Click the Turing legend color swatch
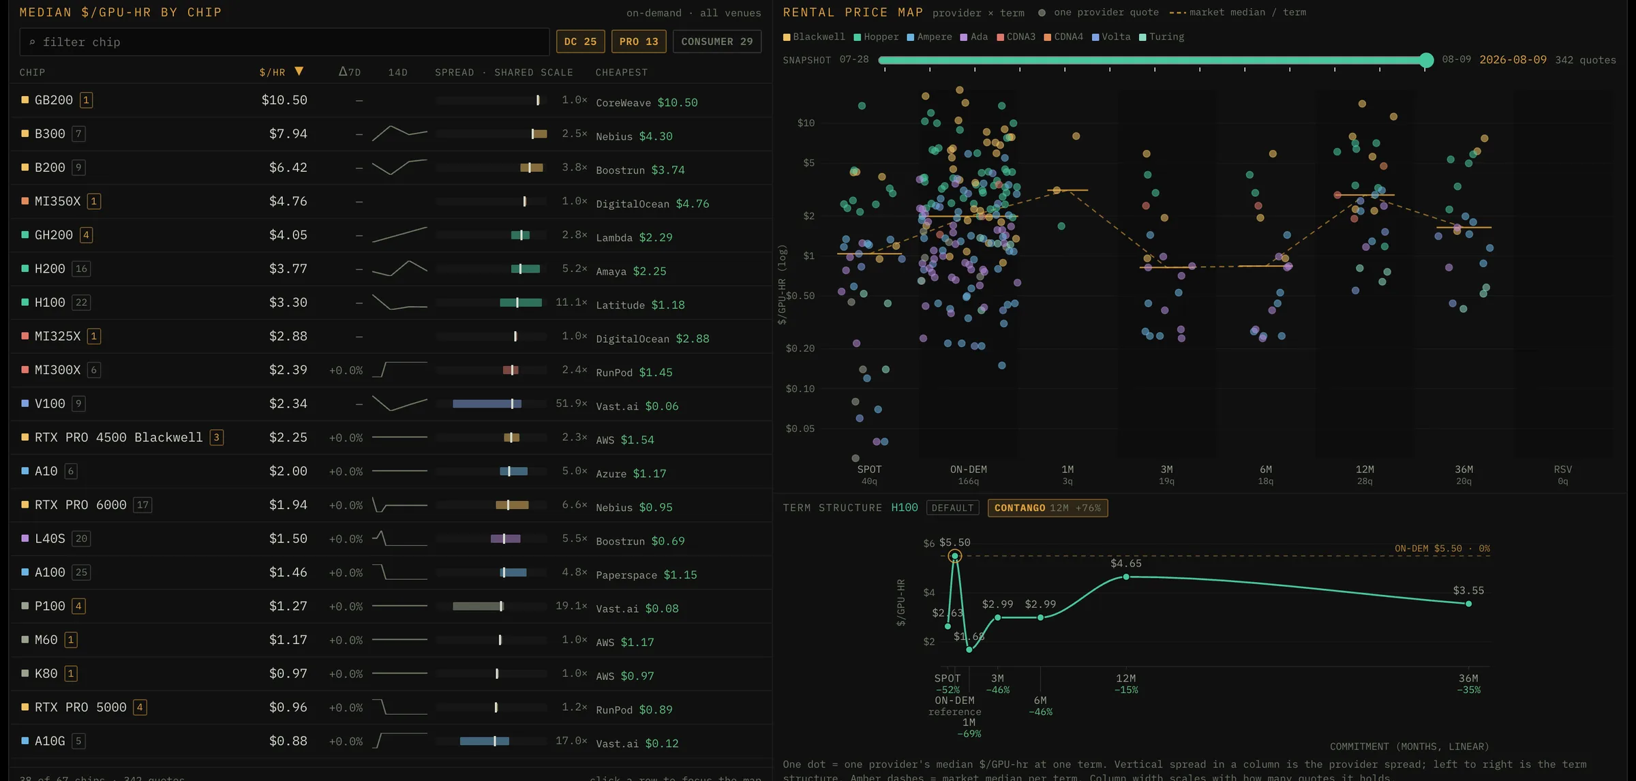Viewport: 1636px width, 781px height. 1142,37
